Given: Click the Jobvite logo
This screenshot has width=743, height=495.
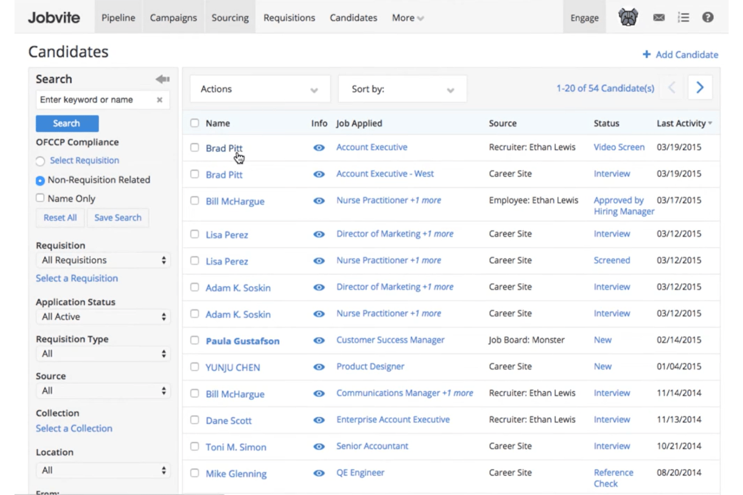Looking at the screenshot, I should pos(54,18).
